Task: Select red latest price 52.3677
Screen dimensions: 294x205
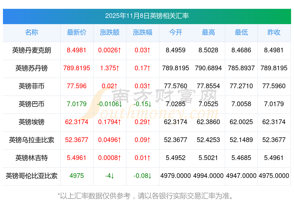Action: (77, 140)
